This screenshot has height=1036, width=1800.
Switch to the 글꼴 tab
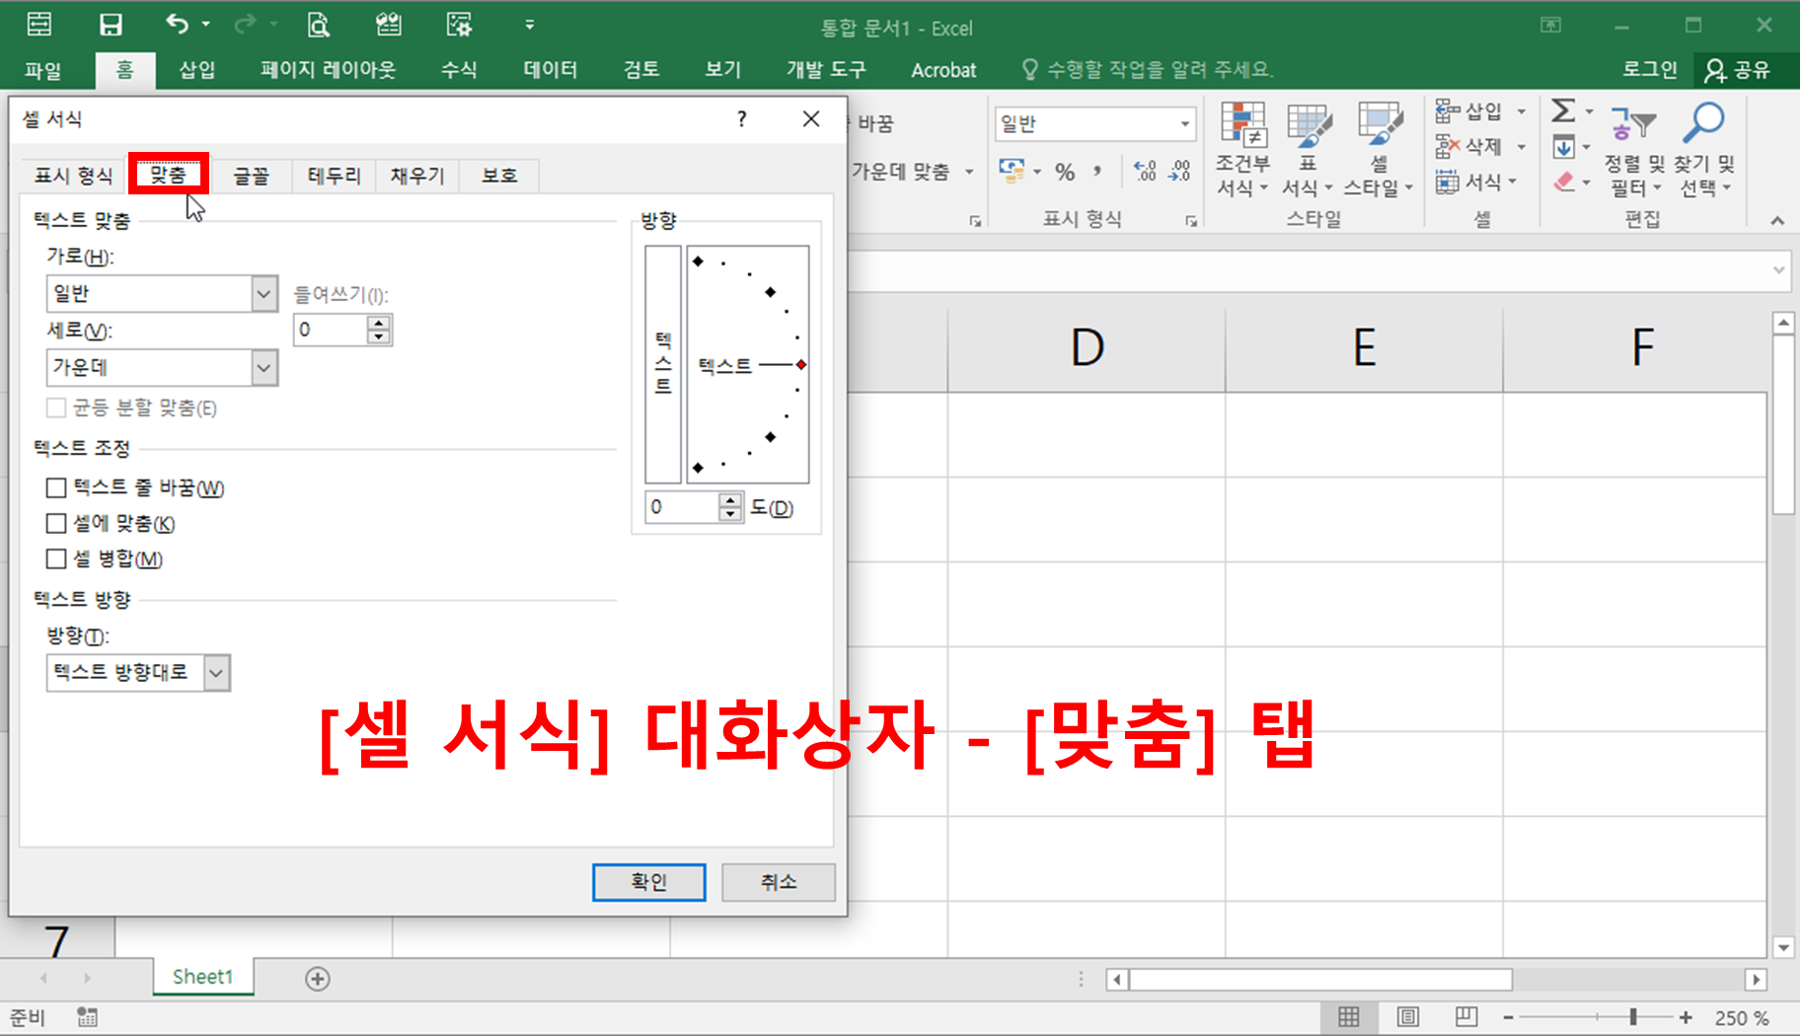pos(252,175)
